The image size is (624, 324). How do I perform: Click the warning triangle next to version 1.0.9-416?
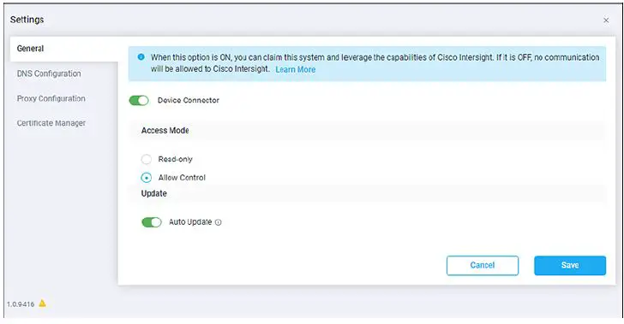(42, 303)
